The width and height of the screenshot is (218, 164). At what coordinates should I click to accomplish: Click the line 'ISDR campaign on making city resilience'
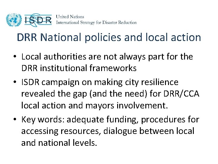click(100, 82)
